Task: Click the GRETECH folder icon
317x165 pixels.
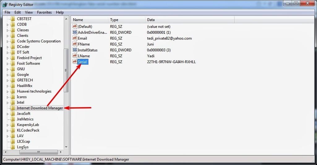Action: pos(13,80)
